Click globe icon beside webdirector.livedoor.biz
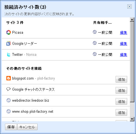Viewport: 136px width, 134px height. 9,100
